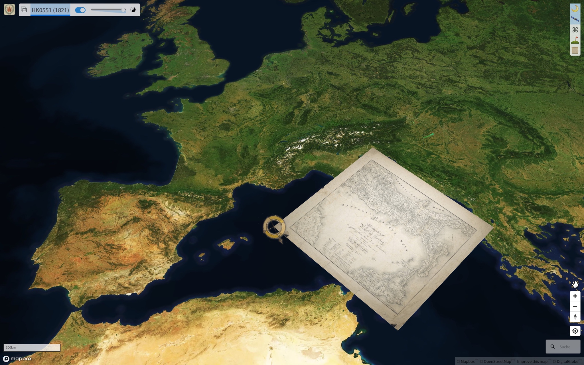
Task: Toggle the HK0551 layer visibility switch
Action: 80,10
